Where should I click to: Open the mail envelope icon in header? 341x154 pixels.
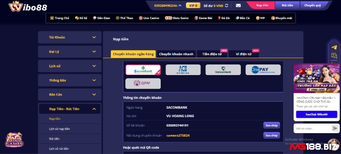[x=238, y=6]
